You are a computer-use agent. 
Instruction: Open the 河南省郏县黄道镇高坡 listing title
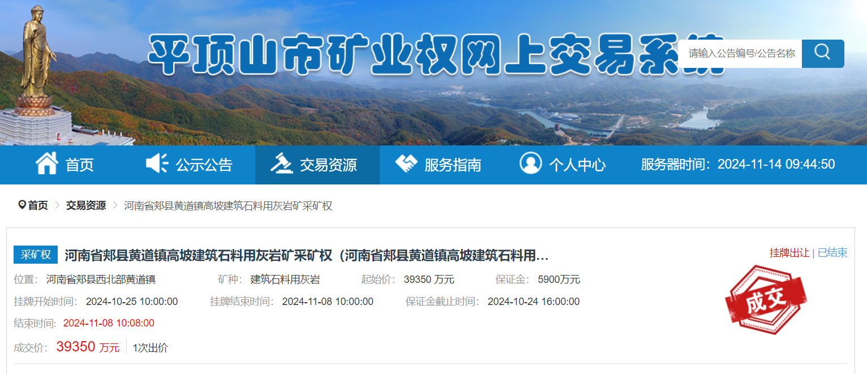pos(306,255)
